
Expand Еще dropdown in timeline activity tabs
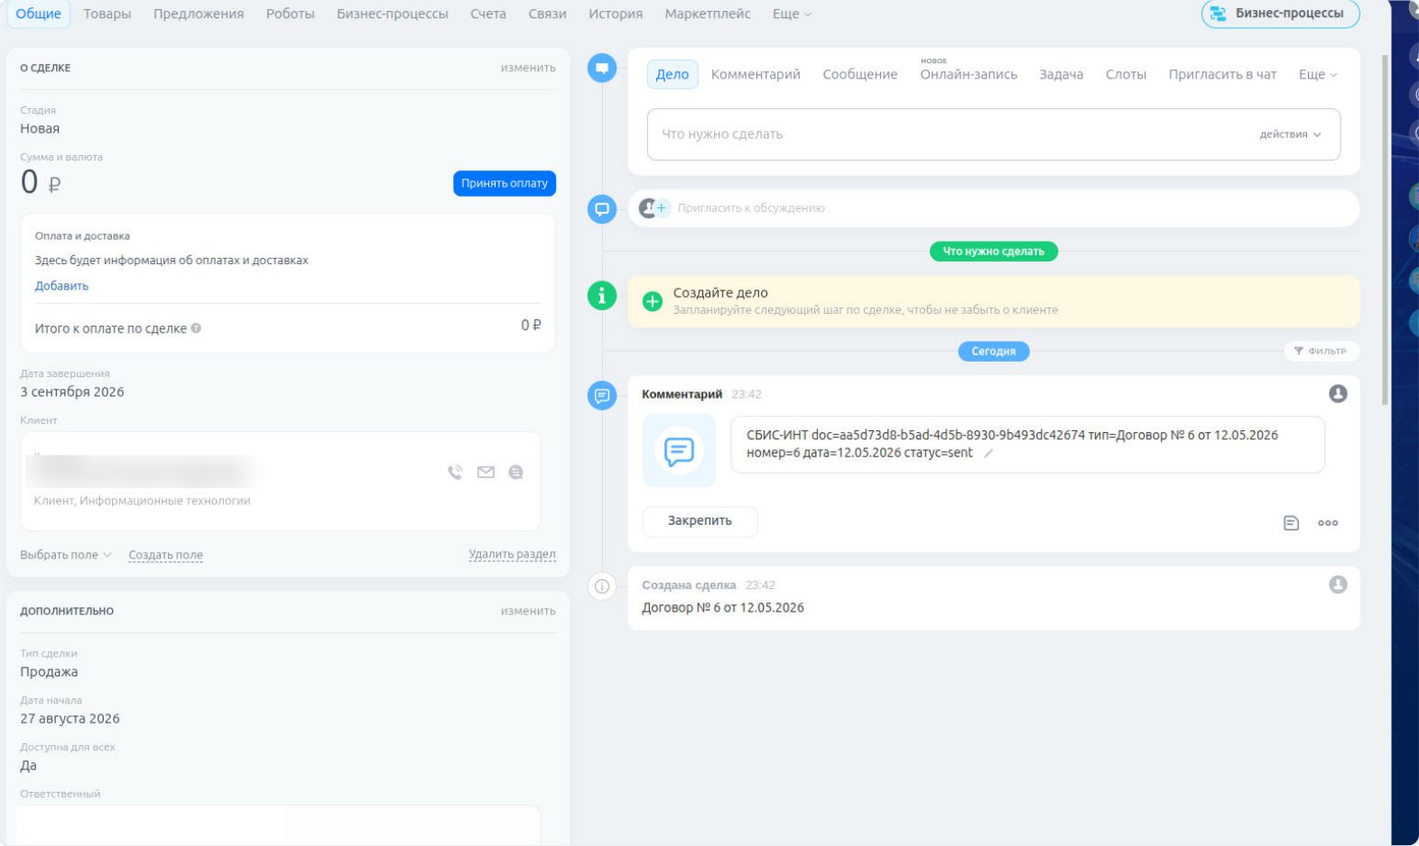(1318, 74)
